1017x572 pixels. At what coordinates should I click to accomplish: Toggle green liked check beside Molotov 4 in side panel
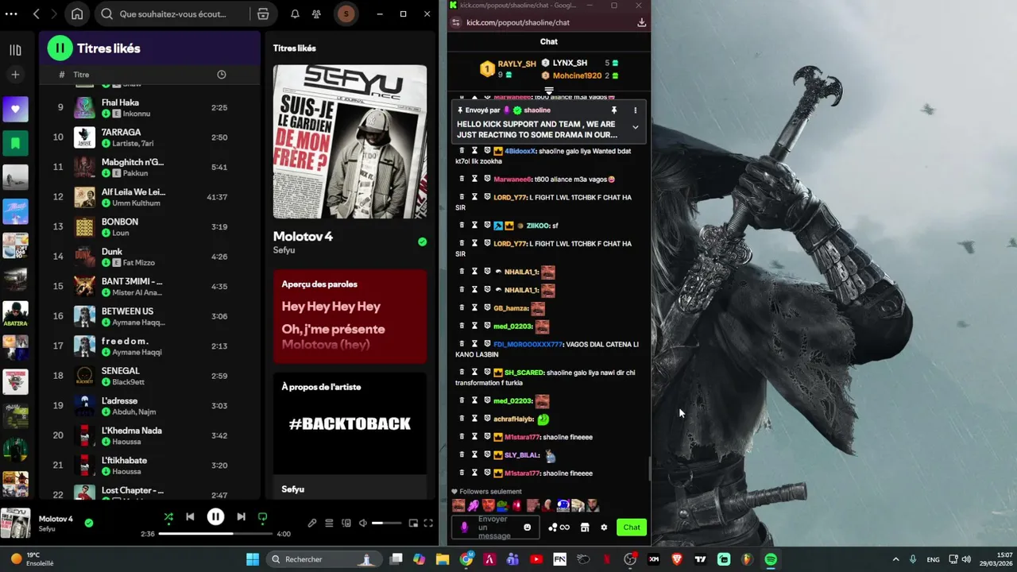(x=422, y=242)
